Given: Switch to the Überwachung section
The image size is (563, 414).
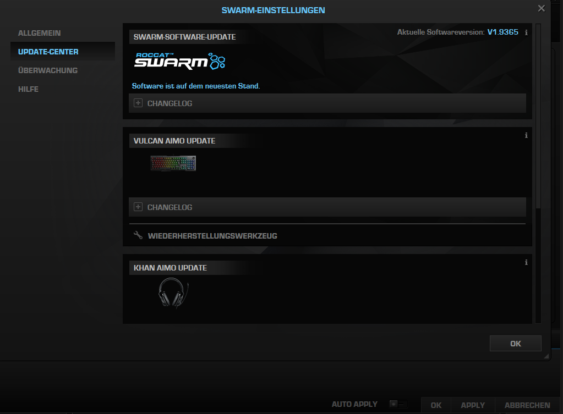Looking at the screenshot, I should click(48, 70).
